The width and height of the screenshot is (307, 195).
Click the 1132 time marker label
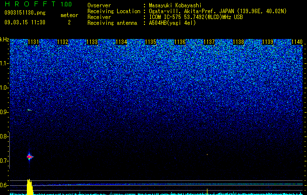pos(62,42)
